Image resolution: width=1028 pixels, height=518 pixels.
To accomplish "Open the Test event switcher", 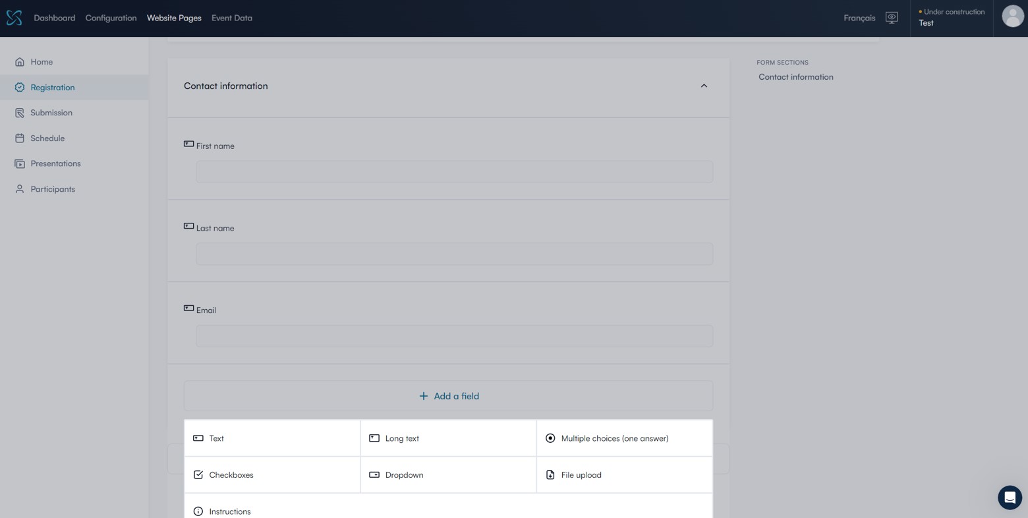I will tap(951, 18).
